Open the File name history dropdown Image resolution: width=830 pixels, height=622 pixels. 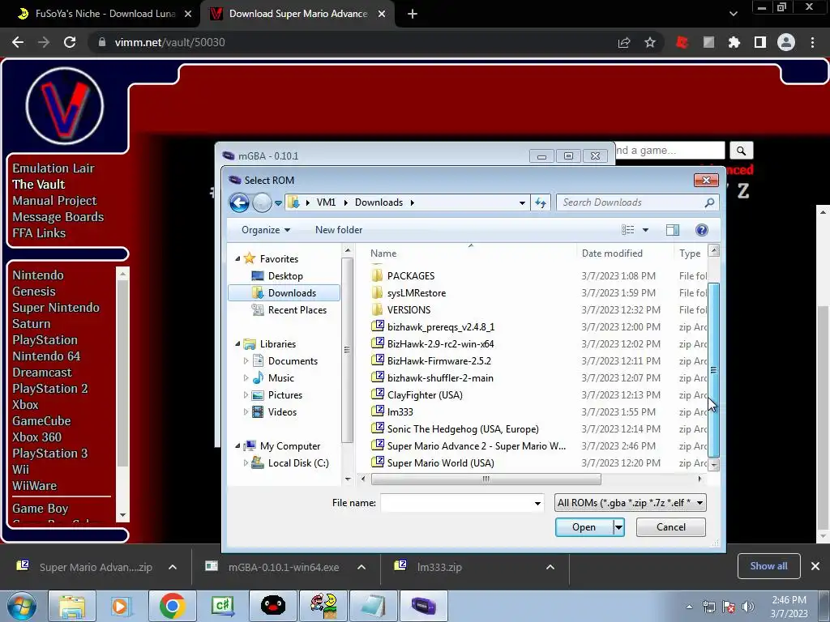pyautogui.click(x=537, y=503)
